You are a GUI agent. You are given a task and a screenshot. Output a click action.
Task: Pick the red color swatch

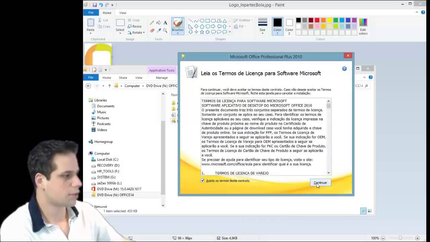pyautogui.click(x=317, y=20)
